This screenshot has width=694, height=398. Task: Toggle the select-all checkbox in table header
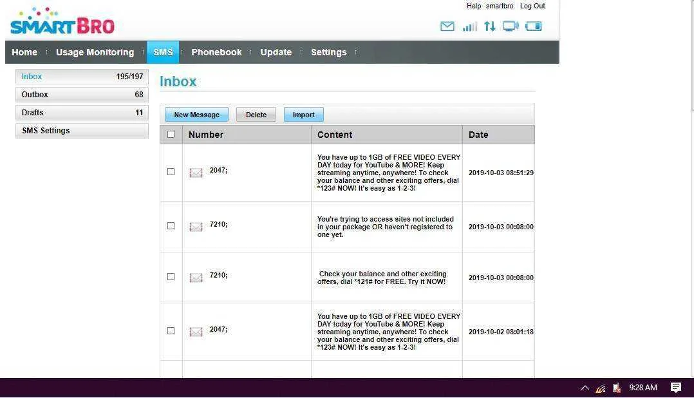pos(171,134)
